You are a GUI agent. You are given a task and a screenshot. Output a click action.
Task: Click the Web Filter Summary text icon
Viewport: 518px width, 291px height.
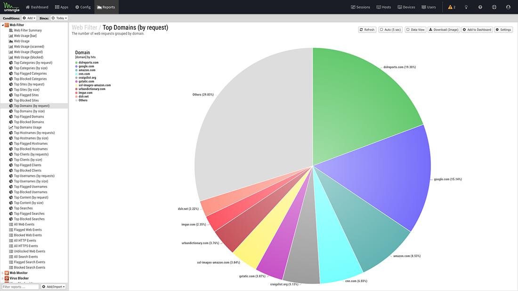click(11, 31)
